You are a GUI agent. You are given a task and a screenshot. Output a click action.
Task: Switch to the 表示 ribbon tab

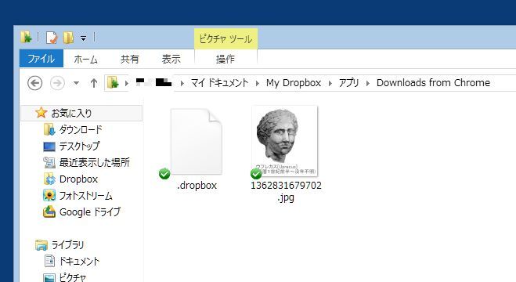(171, 59)
